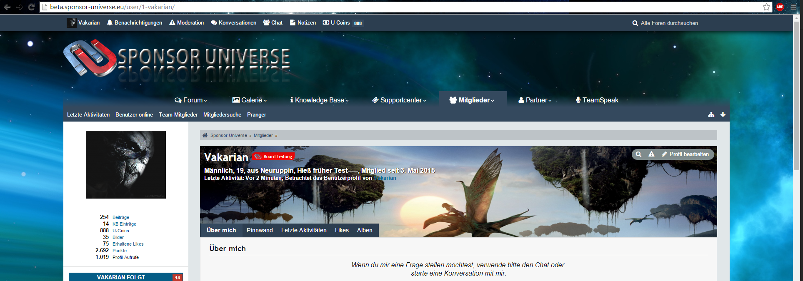803x281 pixels.
Task: Click the Vakarian profile avatar image
Action: pyautogui.click(x=126, y=164)
